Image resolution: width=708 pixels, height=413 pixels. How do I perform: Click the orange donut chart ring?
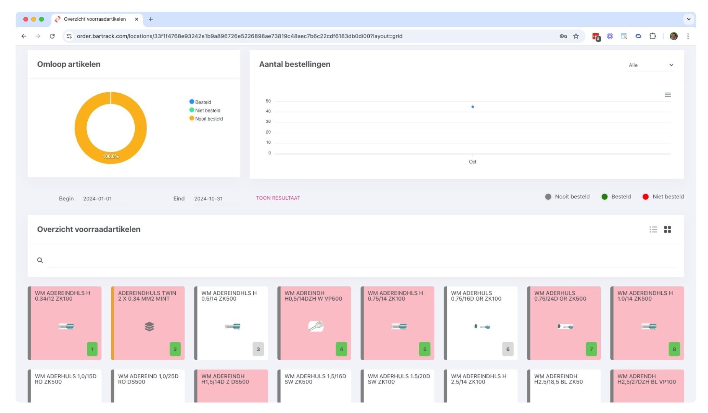tap(80, 128)
